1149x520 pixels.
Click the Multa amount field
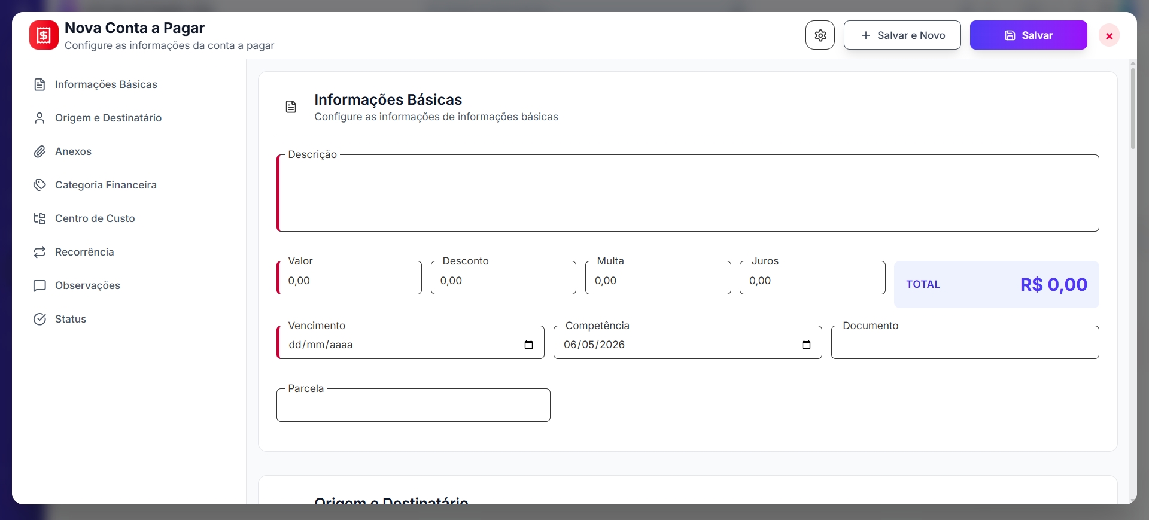(x=658, y=278)
